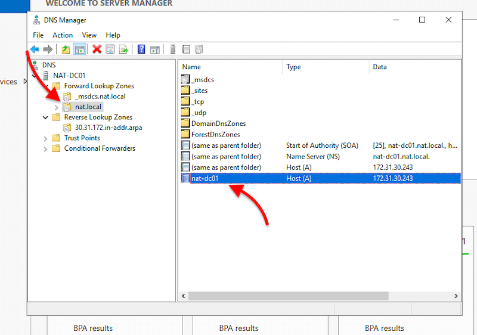
Task: Select the Trust Points folder
Action: (82, 138)
